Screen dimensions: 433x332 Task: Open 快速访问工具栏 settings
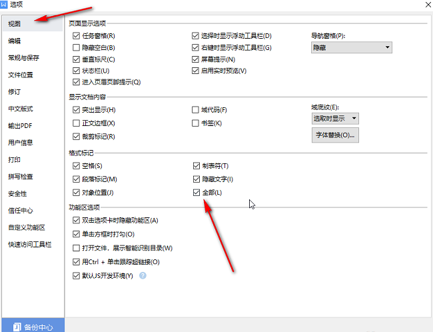coord(30,245)
